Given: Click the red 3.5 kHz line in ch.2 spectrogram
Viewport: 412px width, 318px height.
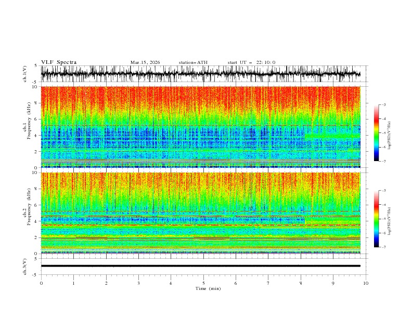Looking at the screenshot, I should pos(200,225).
